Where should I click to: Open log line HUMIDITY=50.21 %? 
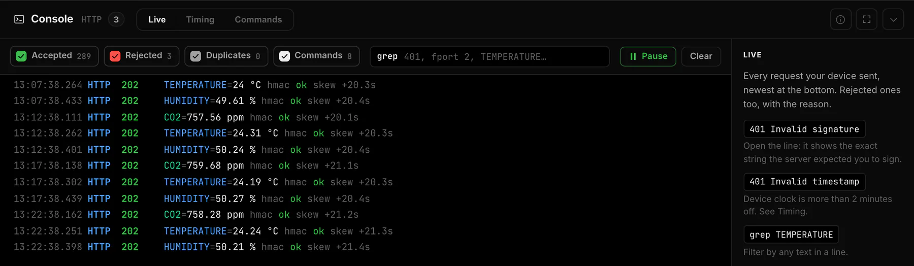click(366, 247)
